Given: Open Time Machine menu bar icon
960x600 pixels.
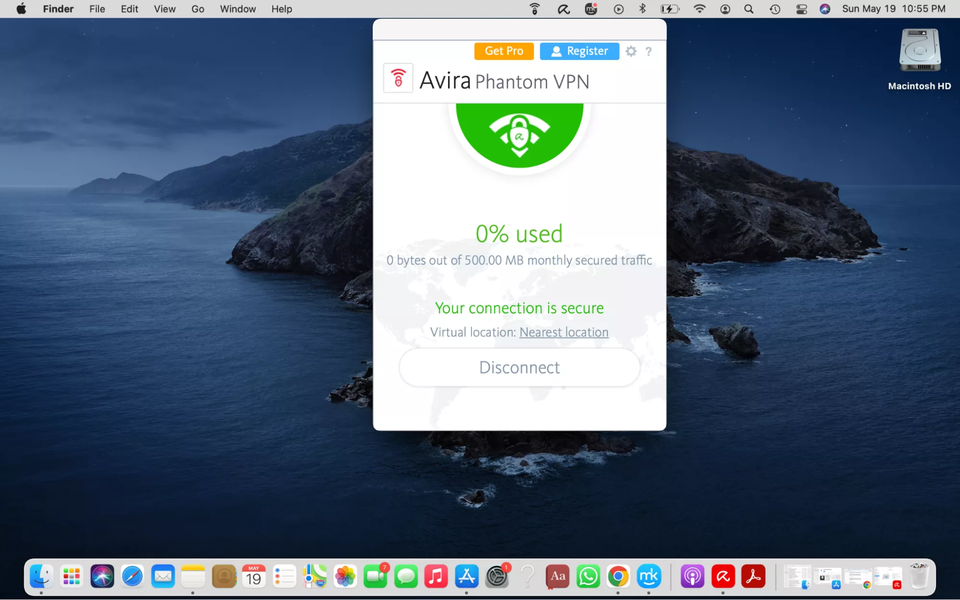Looking at the screenshot, I should pos(775,9).
